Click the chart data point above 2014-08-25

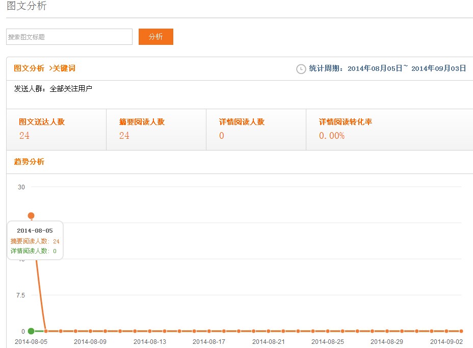click(328, 331)
